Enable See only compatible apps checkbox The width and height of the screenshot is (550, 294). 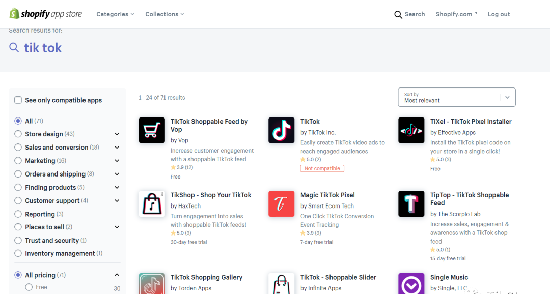[18, 100]
